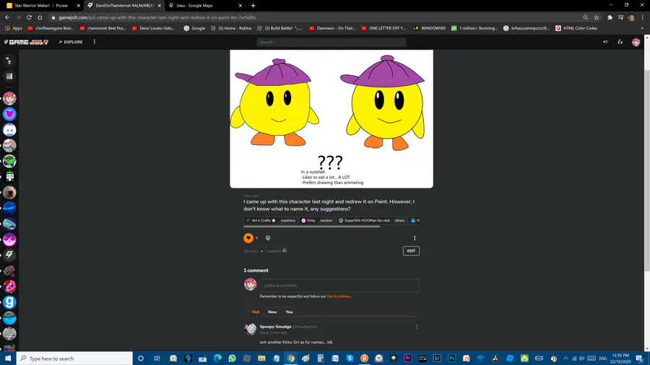Open Adobe Photoshop from taskbar
Viewport: 650px width, 365px height.
[451, 359]
